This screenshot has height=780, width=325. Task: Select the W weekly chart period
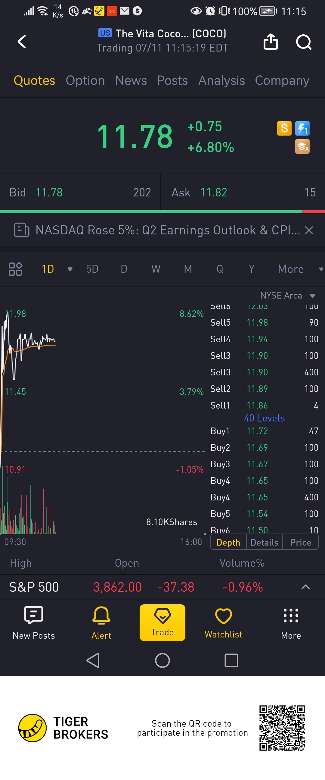coord(156,269)
